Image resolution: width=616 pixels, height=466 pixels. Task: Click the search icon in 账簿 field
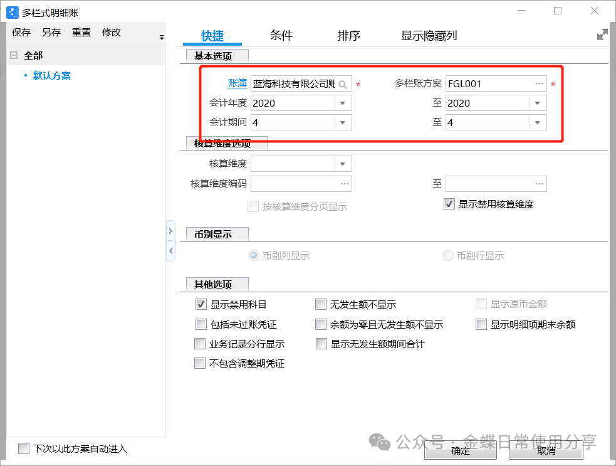click(x=343, y=84)
